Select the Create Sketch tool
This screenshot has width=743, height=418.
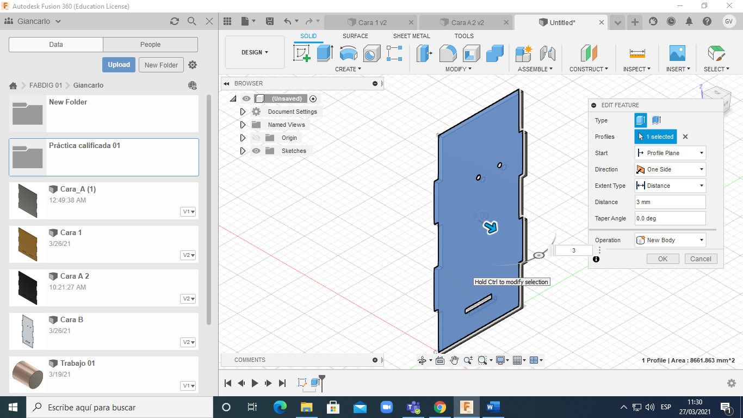click(x=302, y=53)
